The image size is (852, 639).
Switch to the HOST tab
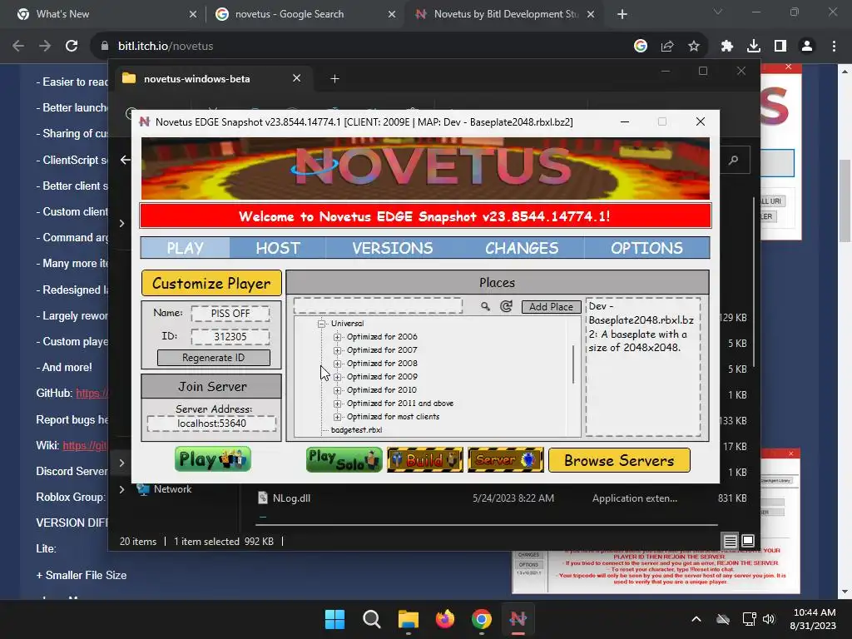click(x=278, y=248)
